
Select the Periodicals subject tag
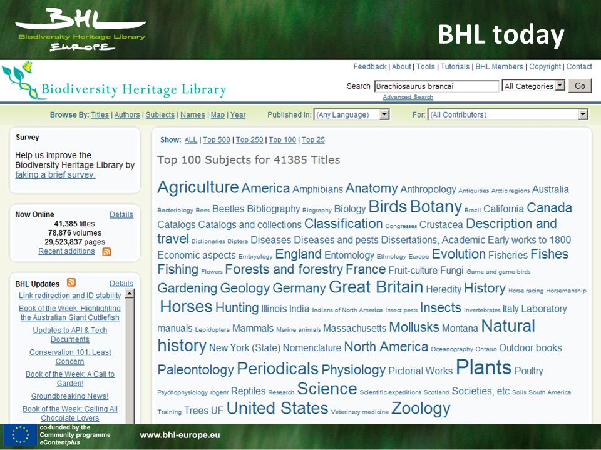277,369
